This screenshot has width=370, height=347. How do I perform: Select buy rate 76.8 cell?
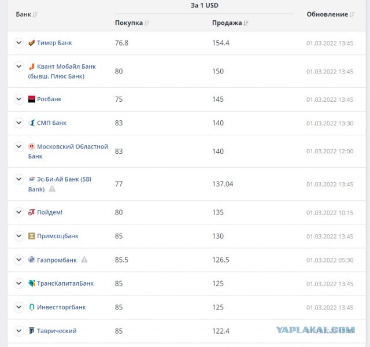tap(121, 43)
